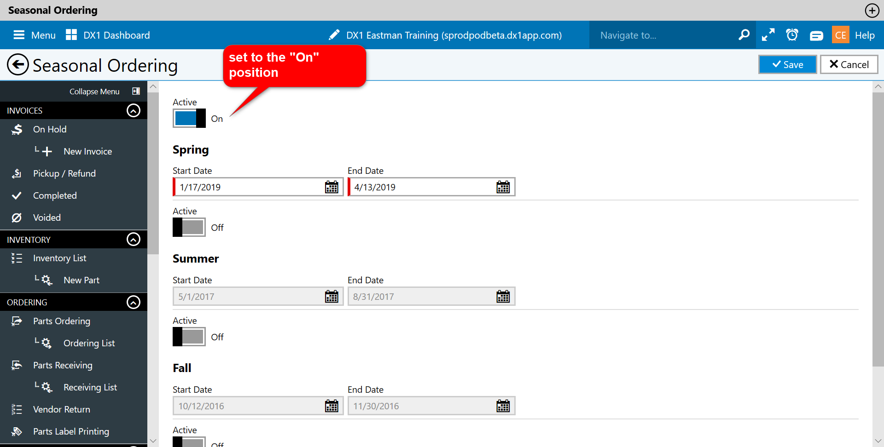Collapse the ORDERING section

(x=134, y=302)
